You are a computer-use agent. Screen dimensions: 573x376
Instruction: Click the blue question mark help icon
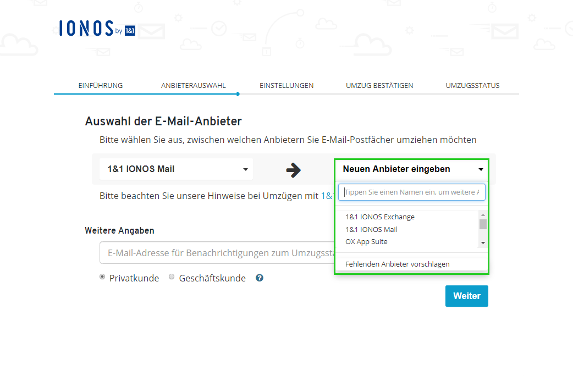pyautogui.click(x=260, y=278)
